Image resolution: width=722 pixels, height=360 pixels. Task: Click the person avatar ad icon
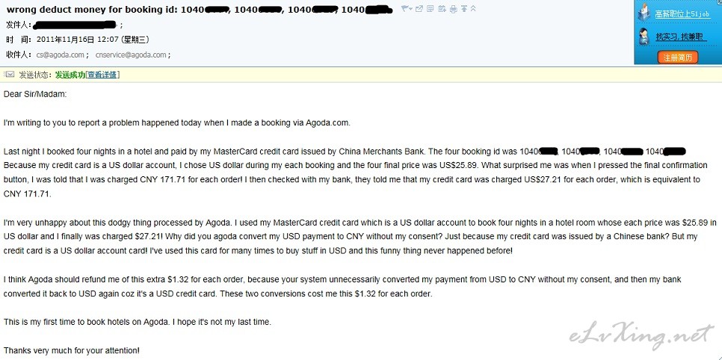point(644,36)
